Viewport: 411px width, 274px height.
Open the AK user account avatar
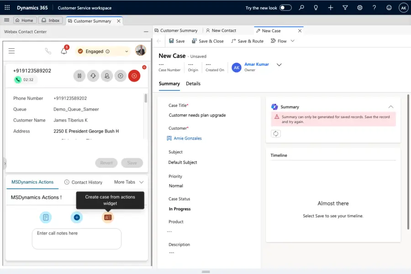[x=404, y=8]
